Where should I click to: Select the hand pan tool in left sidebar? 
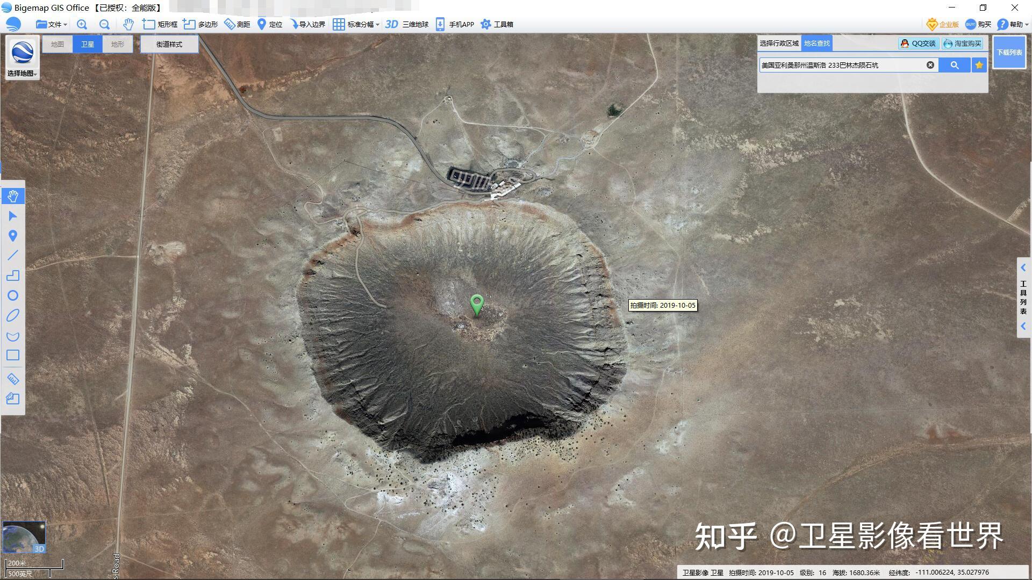[13, 196]
